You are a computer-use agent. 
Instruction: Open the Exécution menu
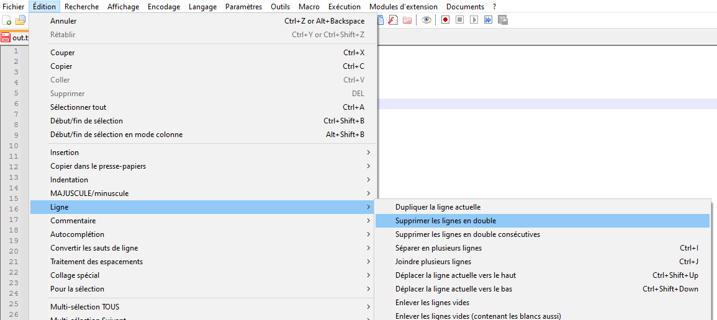coord(345,7)
